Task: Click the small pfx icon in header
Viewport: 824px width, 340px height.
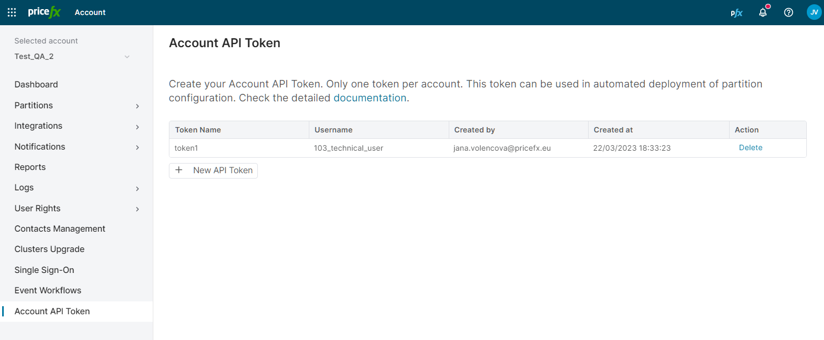Action: tap(737, 13)
